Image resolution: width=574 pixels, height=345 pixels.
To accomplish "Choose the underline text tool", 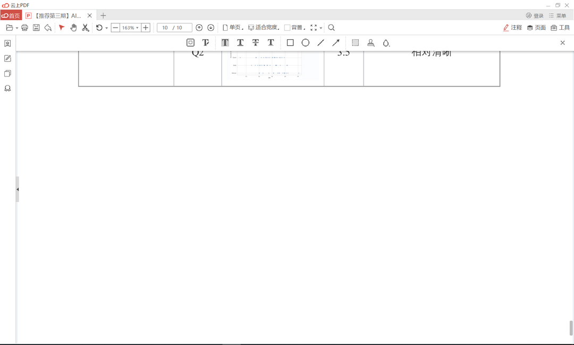I will 240,43.
